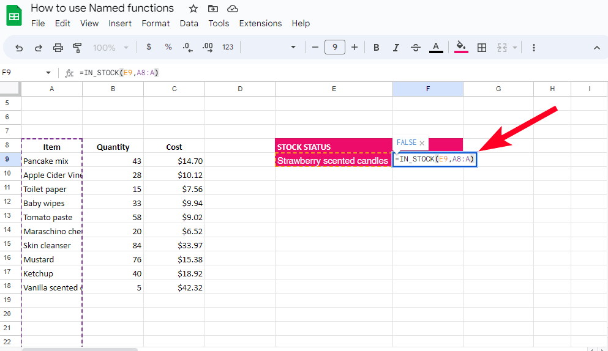Click the font size input field

[335, 48]
